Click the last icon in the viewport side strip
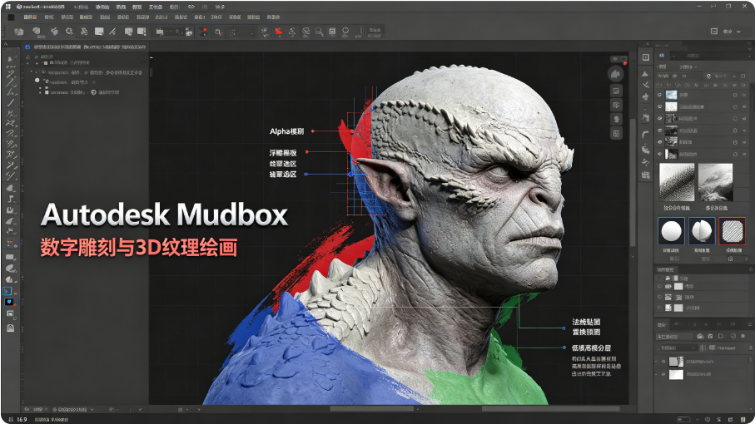Viewport: 755px width, 424px height. tap(616, 133)
